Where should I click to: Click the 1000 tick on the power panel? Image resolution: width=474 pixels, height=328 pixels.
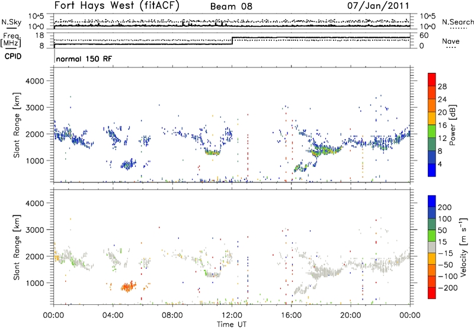click(x=34, y=160)
